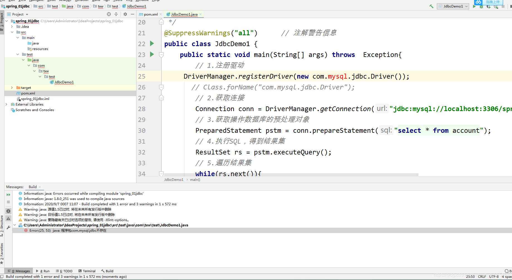Open the 6: TODO tool window tab
Image resolution: width=512 pixels, height=280 pixels.
click(x=64, y=271)
